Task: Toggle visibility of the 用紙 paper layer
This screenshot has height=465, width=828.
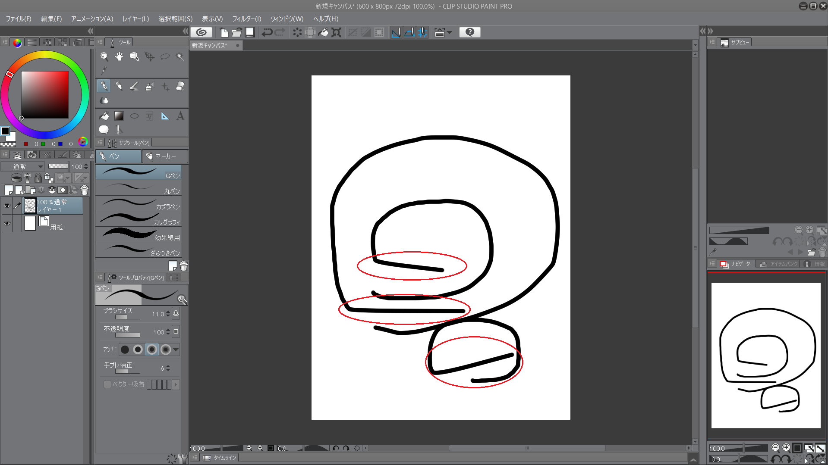Action: pos(7,223)
